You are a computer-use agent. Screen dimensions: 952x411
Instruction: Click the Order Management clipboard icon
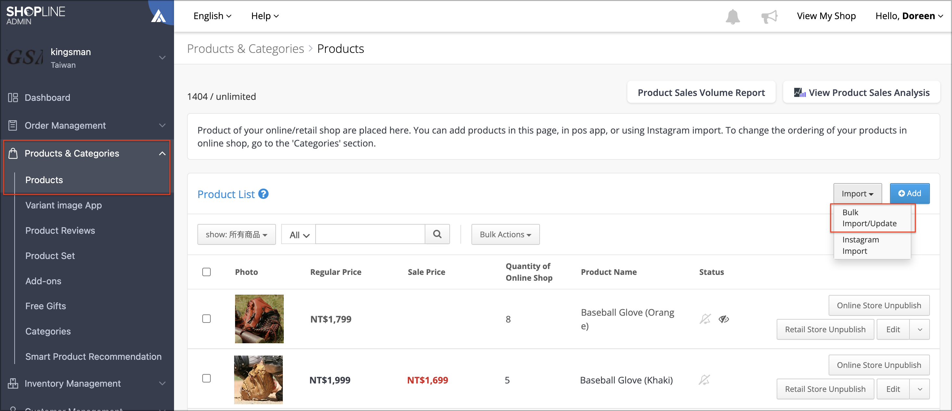13,125
